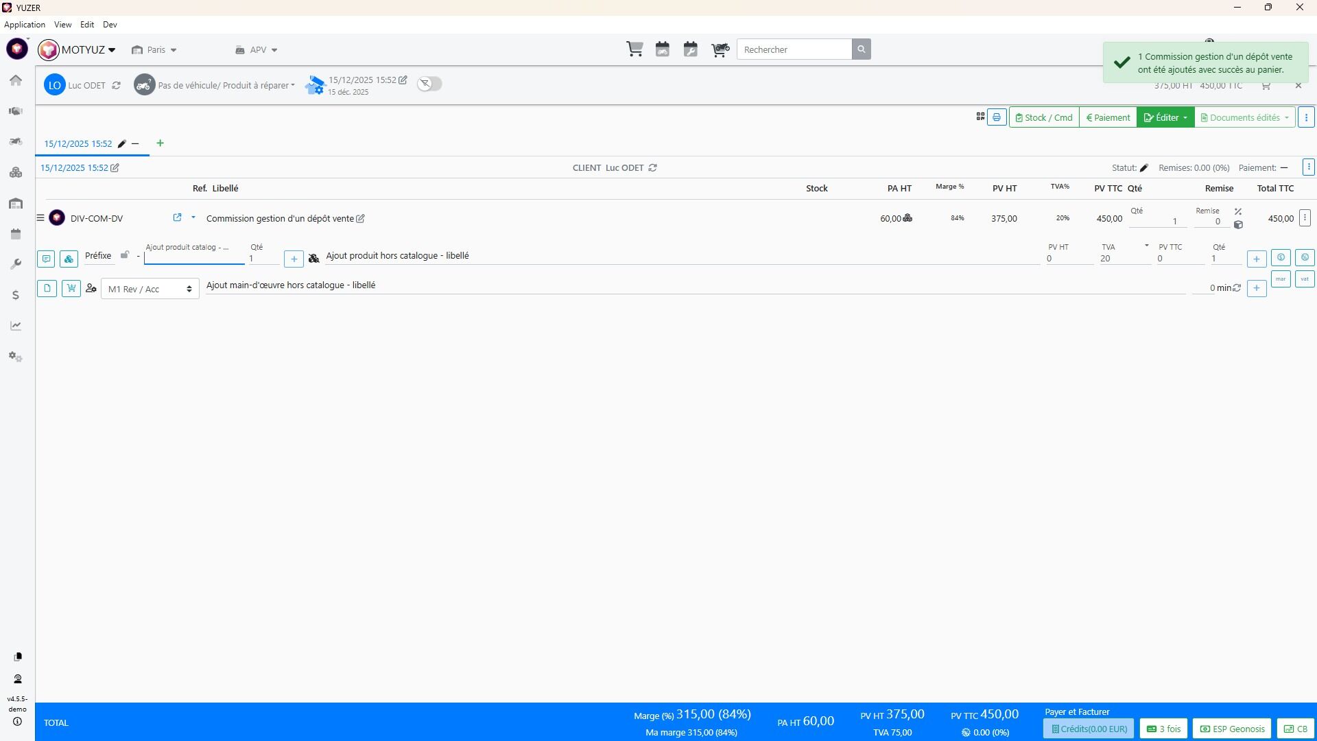The width and height of the screenshot is (1317, 741).
Task: Toggle percent discount mode on remise
Action: 1238,211
